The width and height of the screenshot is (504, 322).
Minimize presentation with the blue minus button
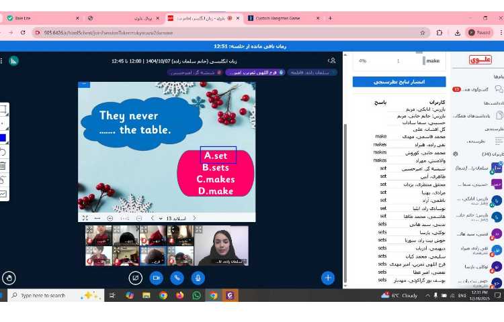coord(83,84)
